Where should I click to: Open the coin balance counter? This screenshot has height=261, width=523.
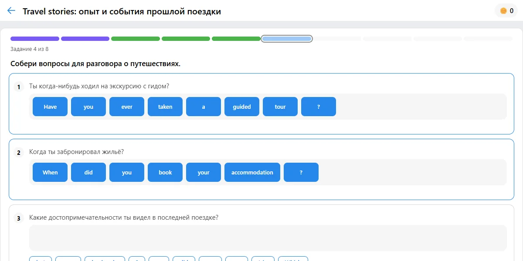pos(506,11)
